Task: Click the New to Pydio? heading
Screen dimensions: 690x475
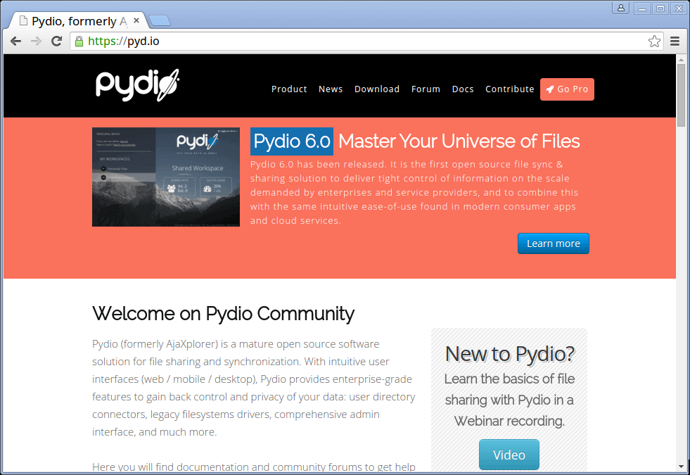Action: [509, 354]
